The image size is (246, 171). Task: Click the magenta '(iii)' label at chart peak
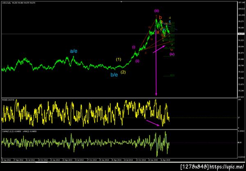point(157,11)
